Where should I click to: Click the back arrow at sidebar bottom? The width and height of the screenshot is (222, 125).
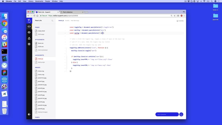tap(29, 114)
